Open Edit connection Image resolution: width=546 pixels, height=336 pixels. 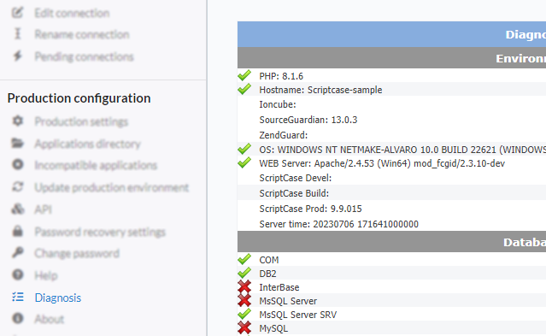[72, 13]
